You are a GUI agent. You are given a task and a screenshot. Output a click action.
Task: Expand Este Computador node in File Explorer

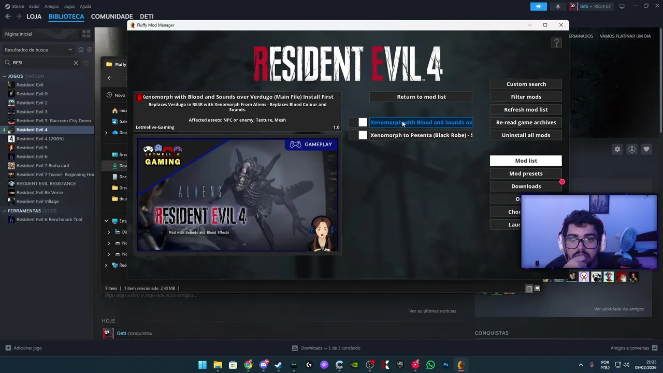106,221
